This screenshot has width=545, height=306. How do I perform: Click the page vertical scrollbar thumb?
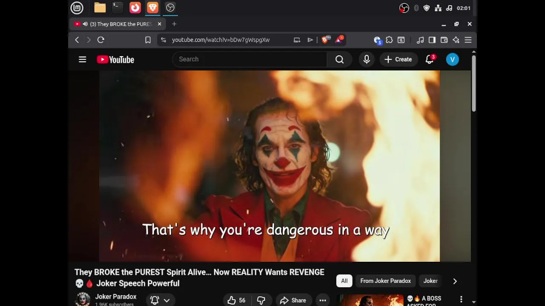point(473,83)
